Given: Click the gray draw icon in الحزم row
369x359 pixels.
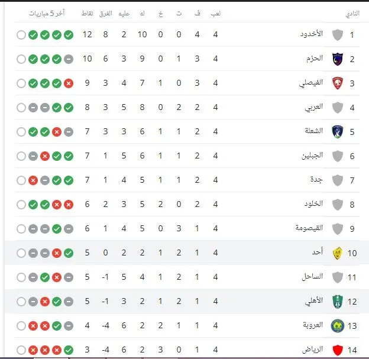Looking at the screenshot, I should tap(69, 59).
